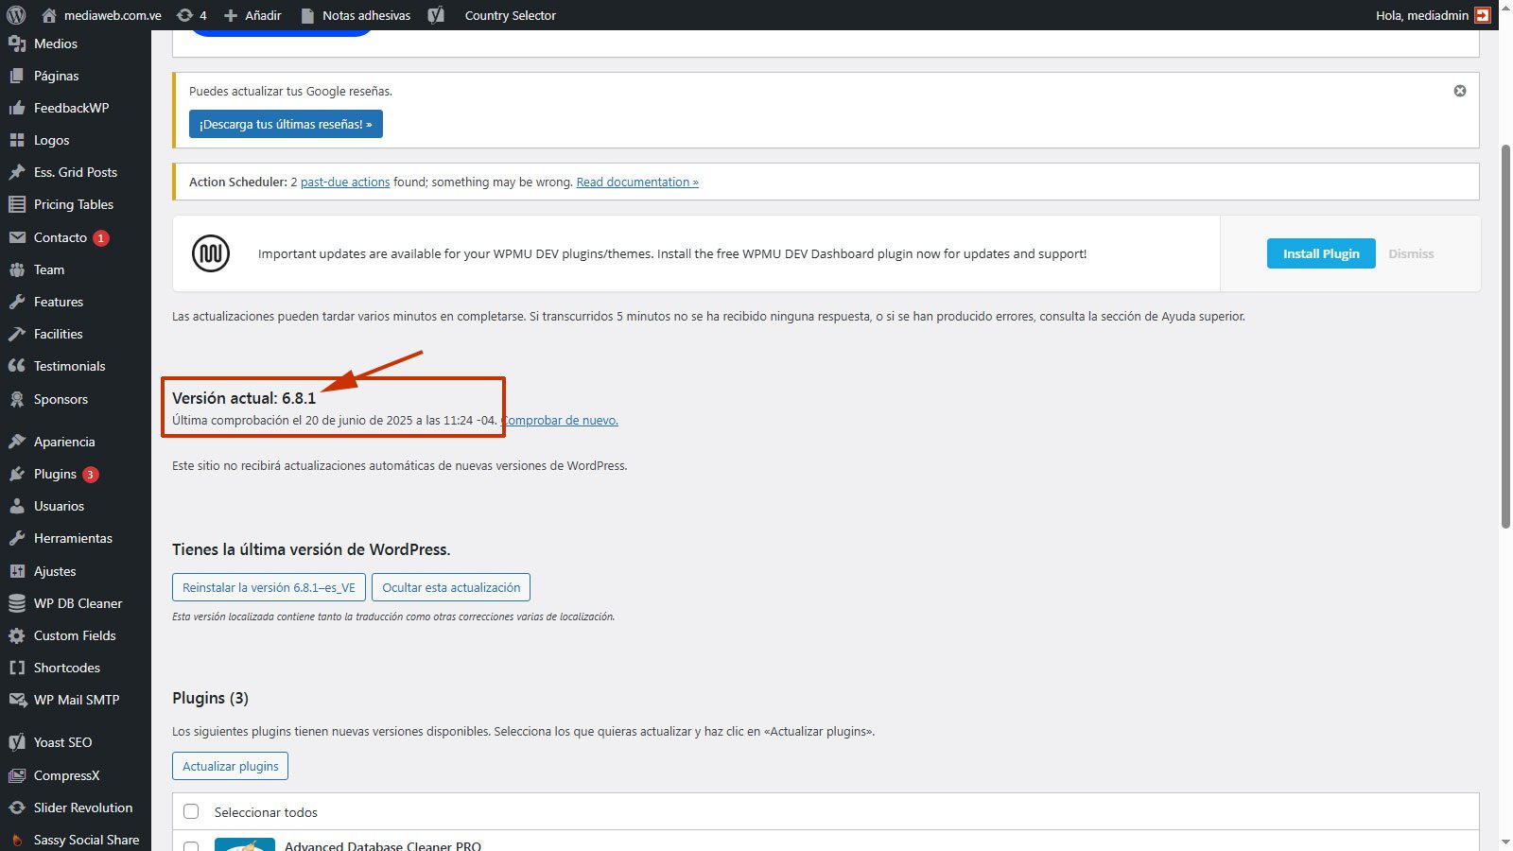Image resolution: width=1513 pixels, height=851 pixels.
Task: Click Dismiss on WPMU DEV notice
Action: (x=1411, y=253)
